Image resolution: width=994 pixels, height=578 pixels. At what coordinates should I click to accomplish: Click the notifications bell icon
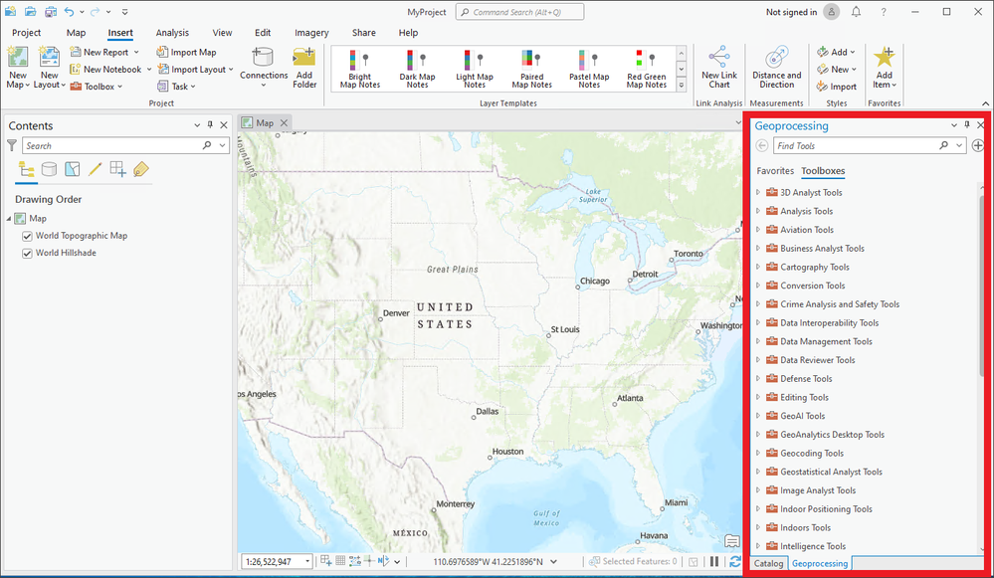click(x=856, y=11)
